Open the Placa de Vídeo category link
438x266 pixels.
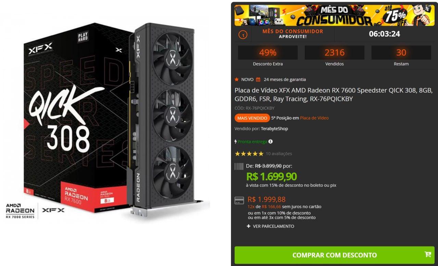point(314,118)
